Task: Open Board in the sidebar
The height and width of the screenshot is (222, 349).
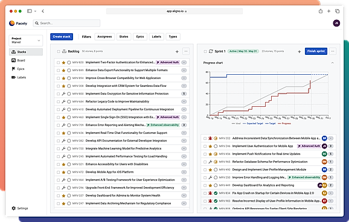Action: [x=26, y=60]
